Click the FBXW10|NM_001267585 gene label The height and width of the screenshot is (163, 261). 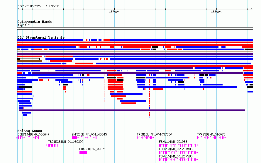(176, 156)
